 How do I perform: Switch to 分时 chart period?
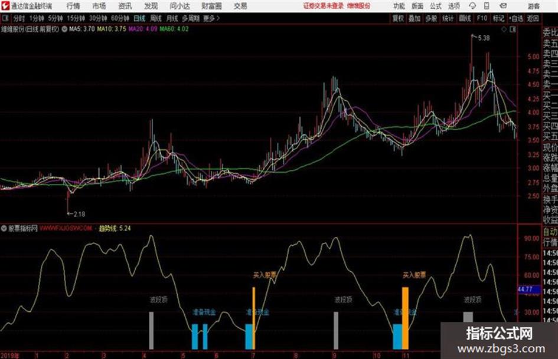tap(19, 18)
